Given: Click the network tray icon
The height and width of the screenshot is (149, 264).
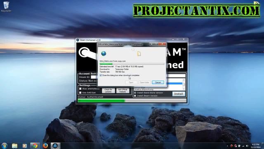Looking at the screenshot, I should click(x=243, y=146).
